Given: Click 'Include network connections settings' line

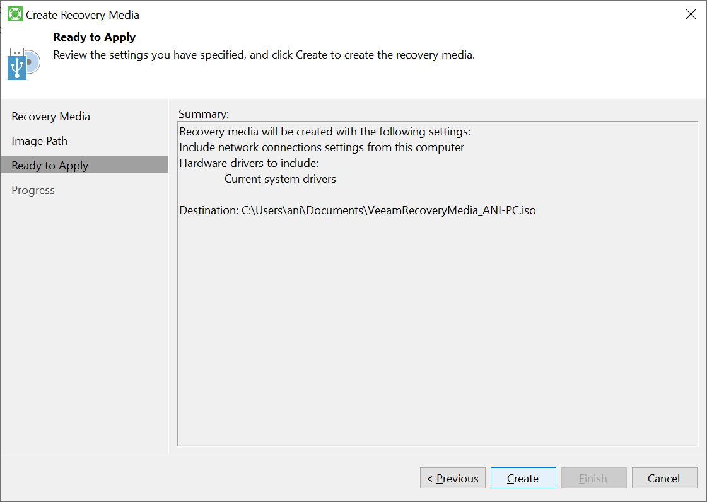Looking at the screenshot, I should coord(322,147).
